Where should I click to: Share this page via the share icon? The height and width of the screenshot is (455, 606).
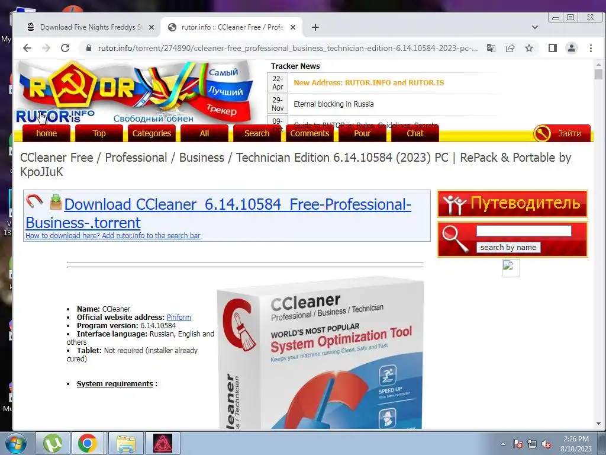point(510,48)
